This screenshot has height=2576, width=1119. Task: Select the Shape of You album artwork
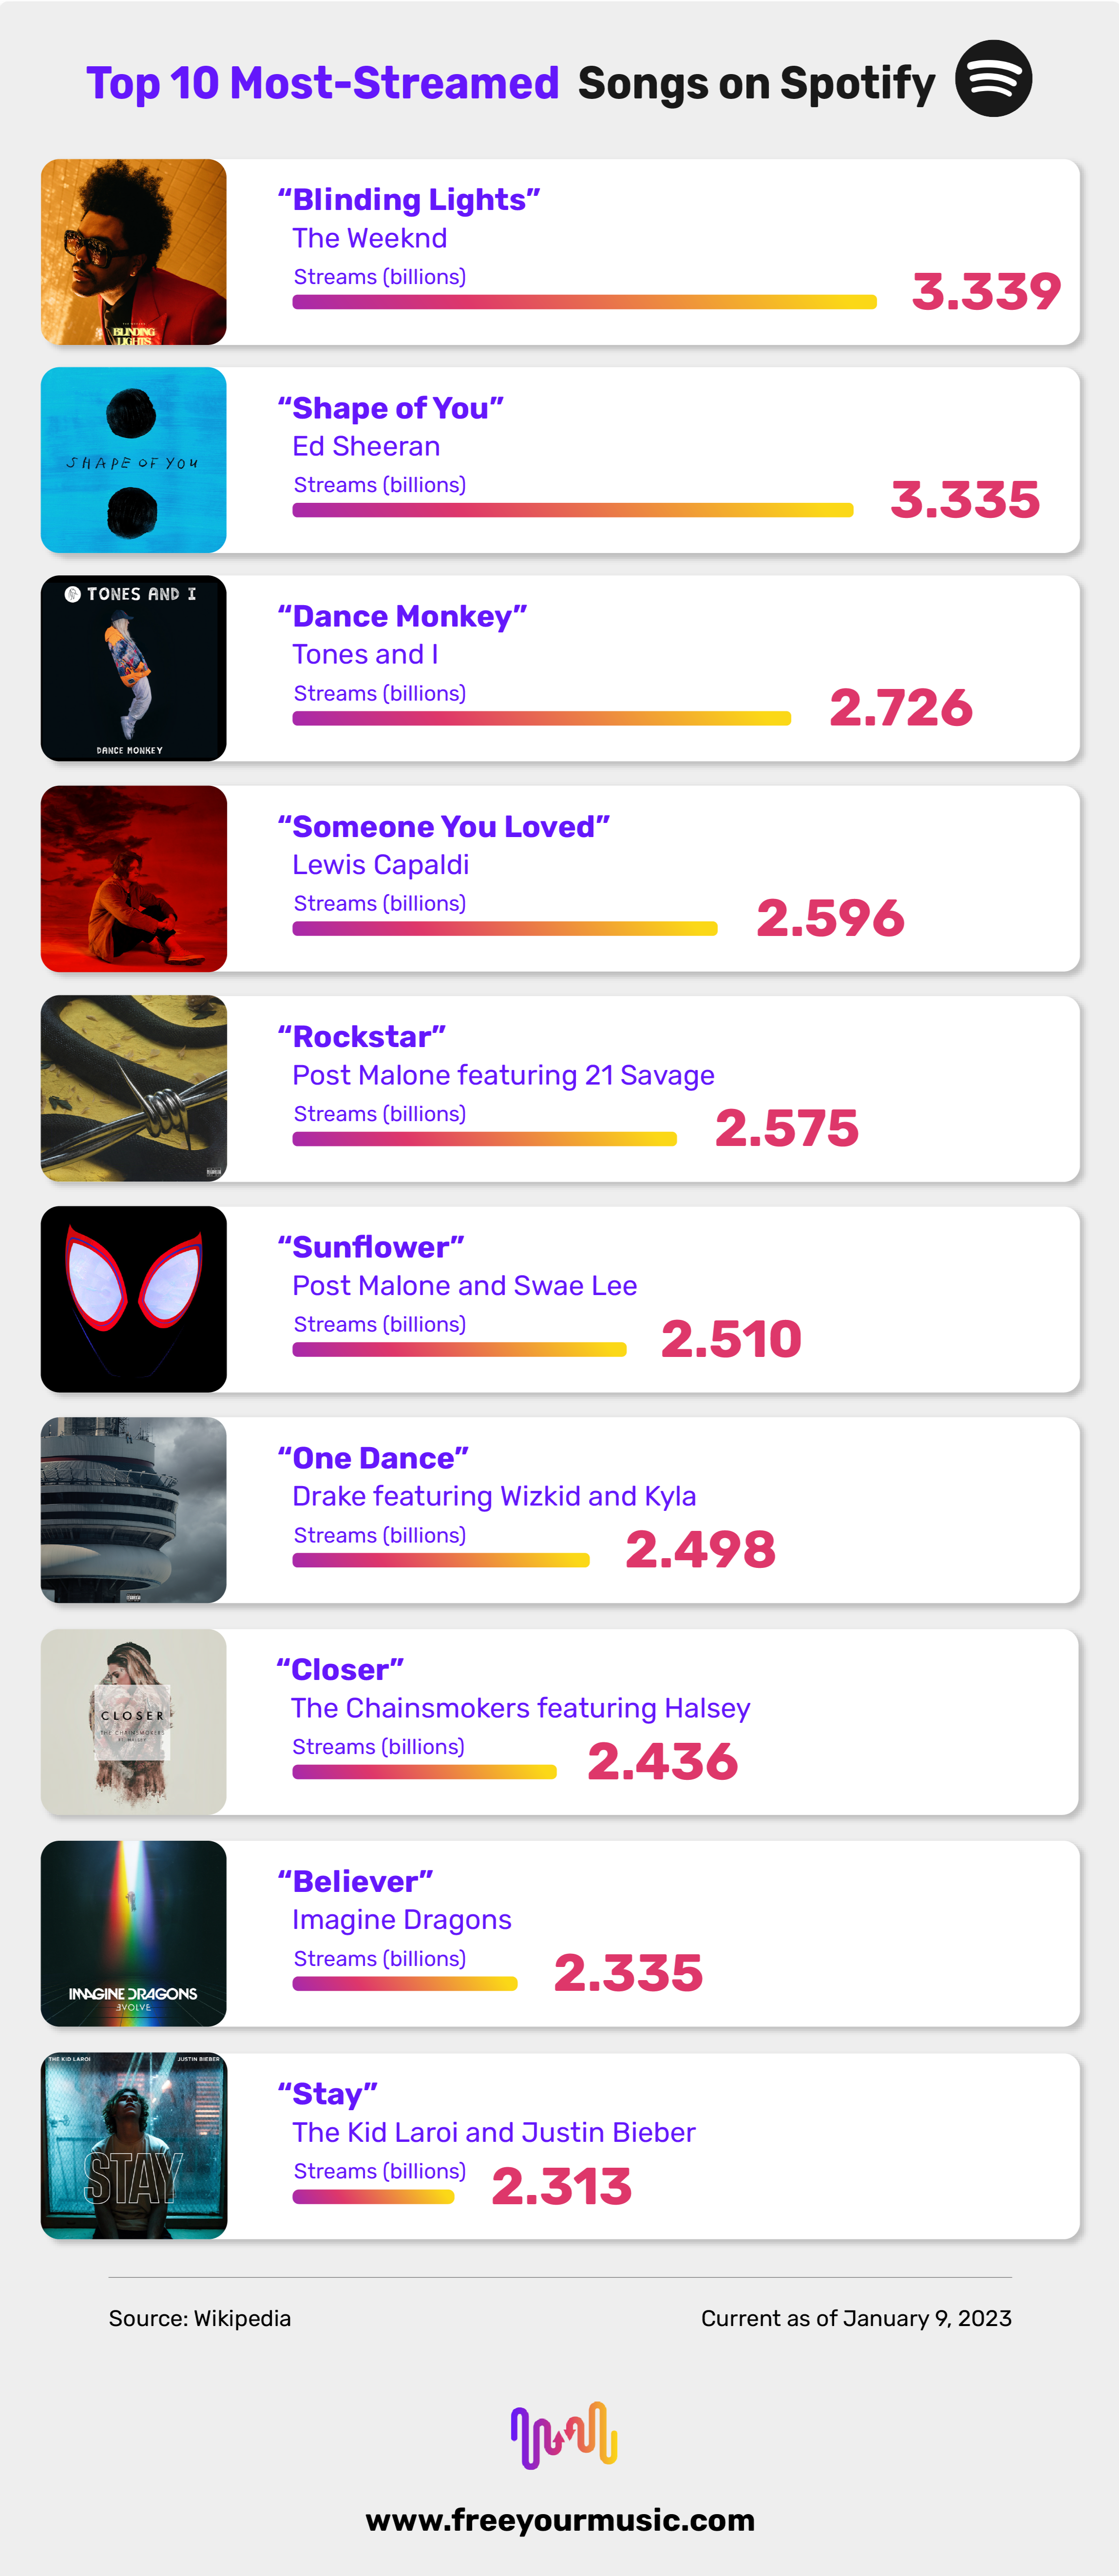point(134,460)
